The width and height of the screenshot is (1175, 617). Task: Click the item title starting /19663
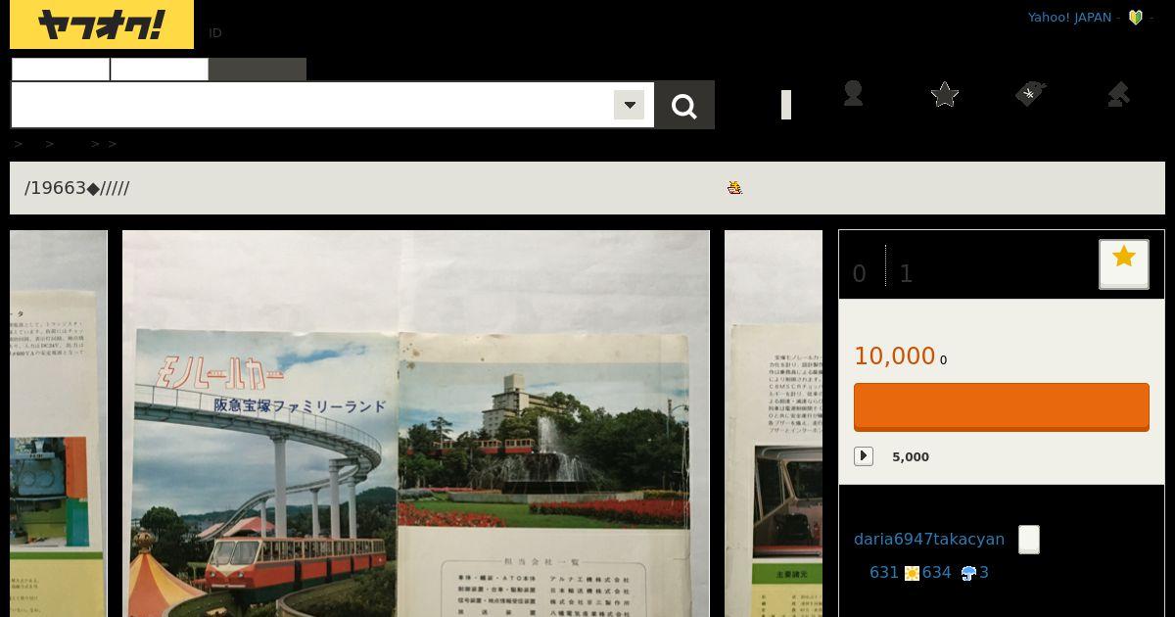[x=77, y=188]
